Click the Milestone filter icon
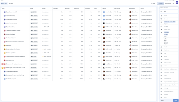Image resolution: width=179 pixels, height=102 pixels. [x=161, y=50]
